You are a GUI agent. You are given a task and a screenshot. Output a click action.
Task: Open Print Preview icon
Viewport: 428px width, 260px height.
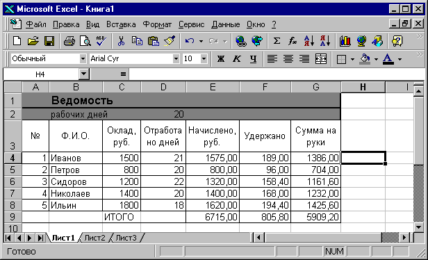point(85,41)
